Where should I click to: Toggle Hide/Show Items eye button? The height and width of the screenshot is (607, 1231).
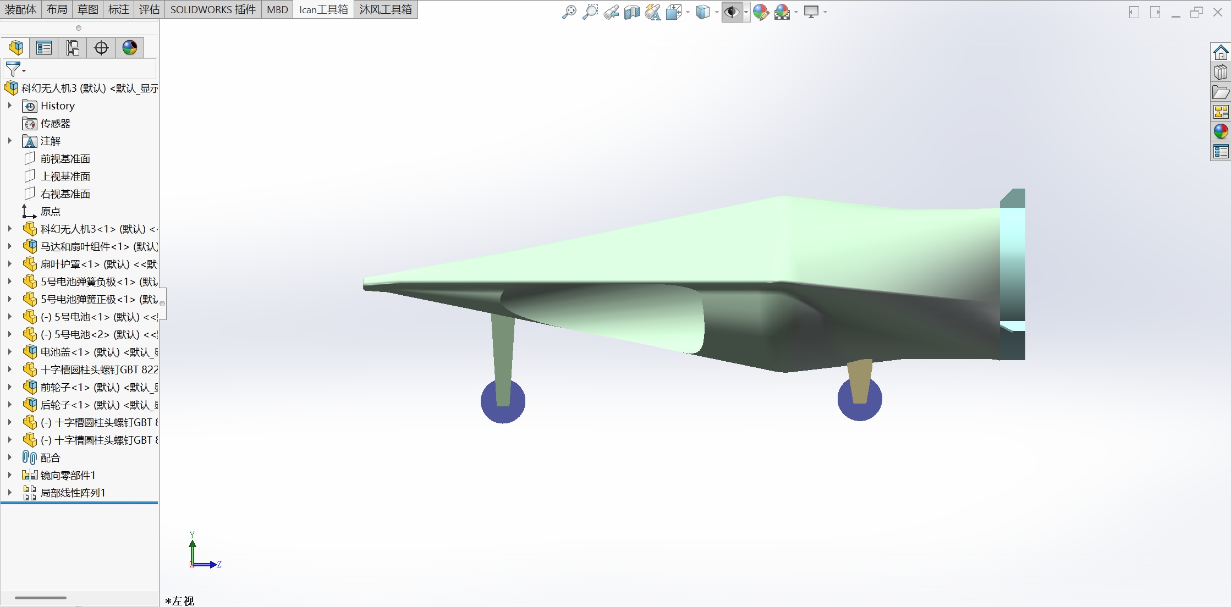tap(731, 12)
